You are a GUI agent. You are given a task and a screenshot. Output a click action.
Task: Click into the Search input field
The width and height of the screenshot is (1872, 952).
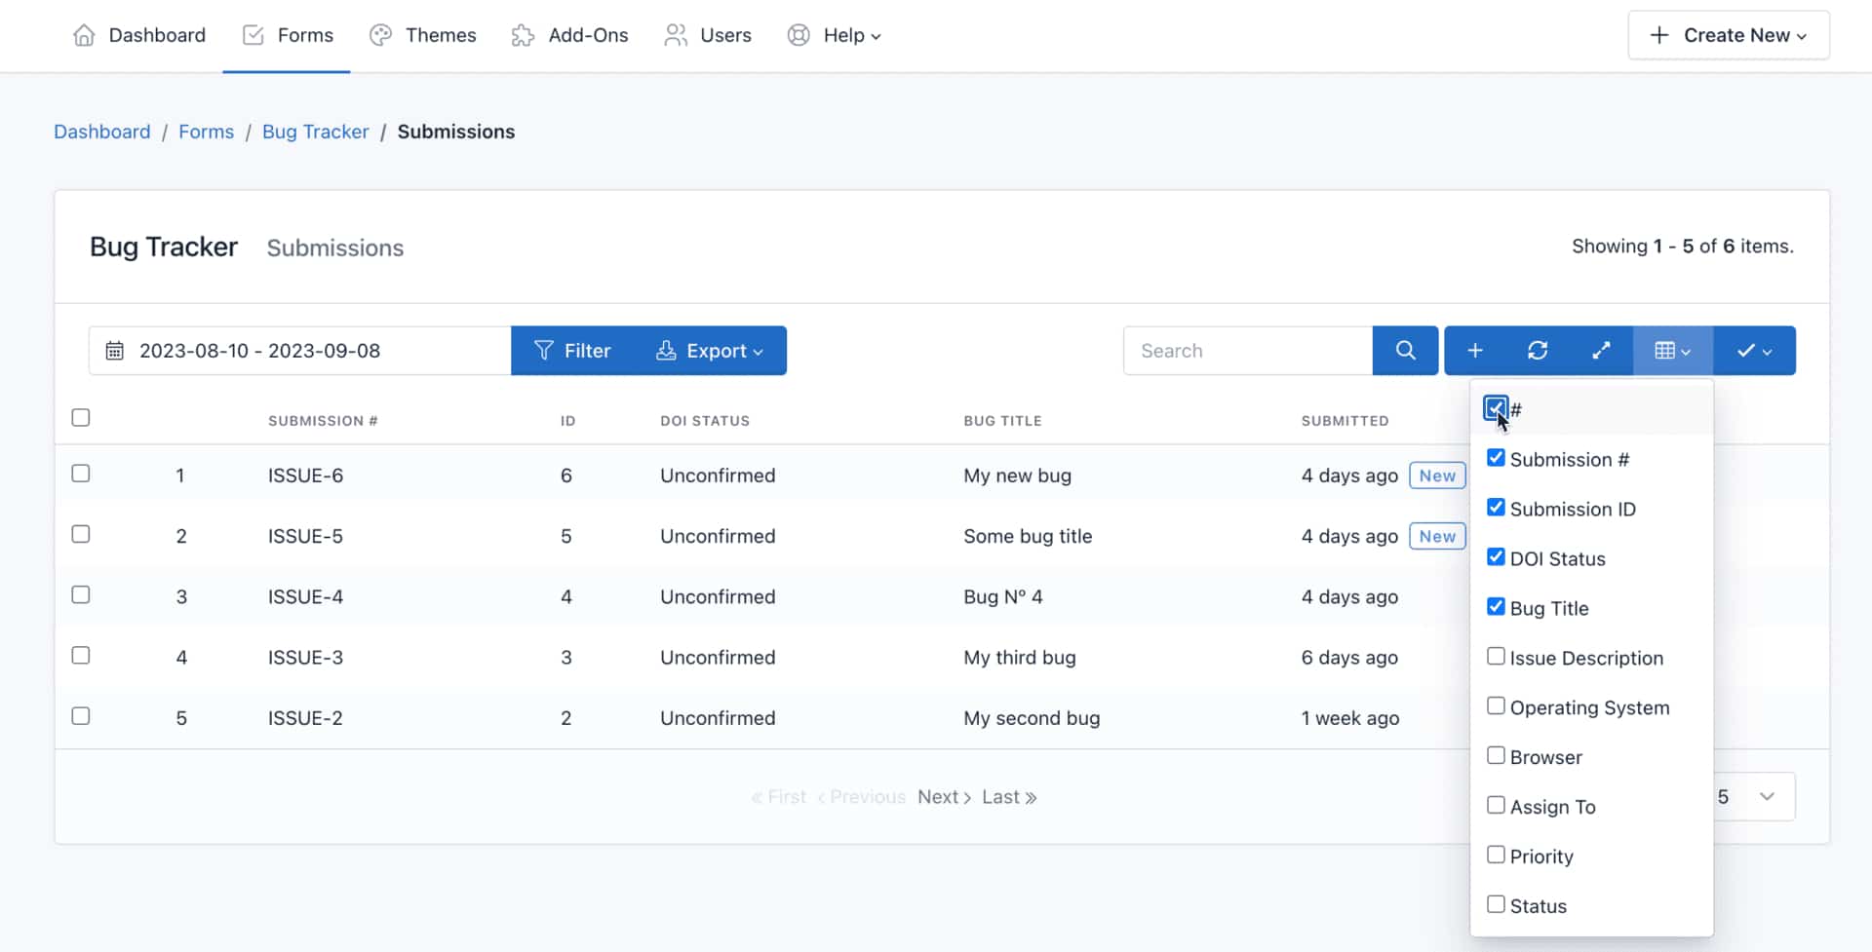(x=1248, y=351)
